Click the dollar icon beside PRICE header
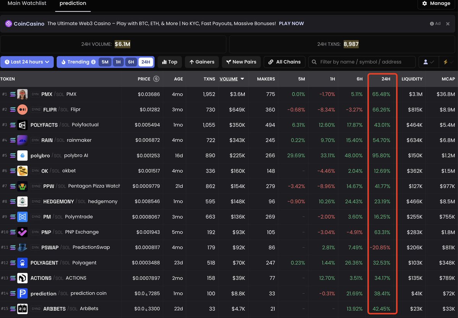The height and width of the screenshot is (318, 458). [x=156, y=79]
